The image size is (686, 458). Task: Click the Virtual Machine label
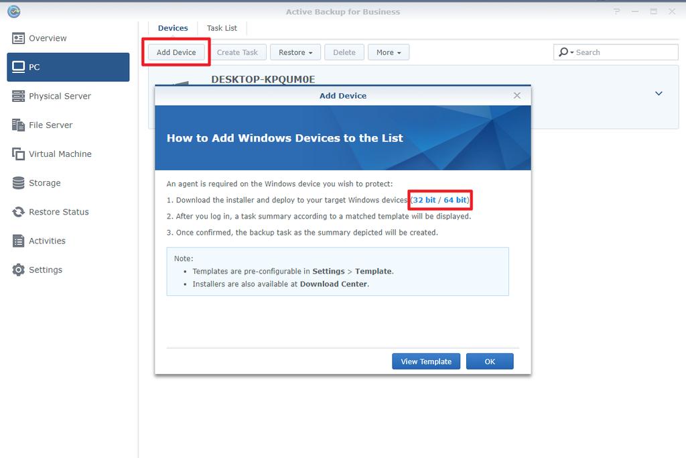coord(60,154)
